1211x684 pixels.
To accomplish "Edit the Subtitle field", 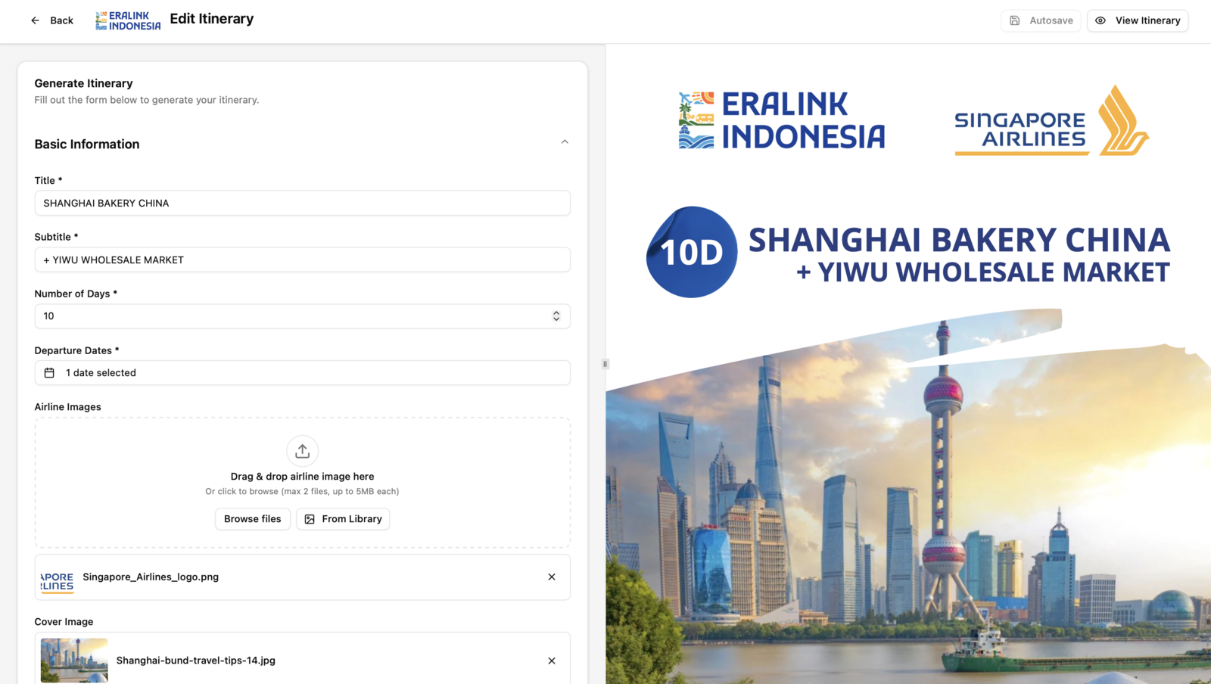I will pos(302,260).
